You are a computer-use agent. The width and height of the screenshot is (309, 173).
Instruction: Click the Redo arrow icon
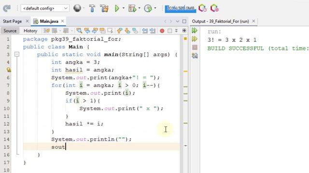7,8
